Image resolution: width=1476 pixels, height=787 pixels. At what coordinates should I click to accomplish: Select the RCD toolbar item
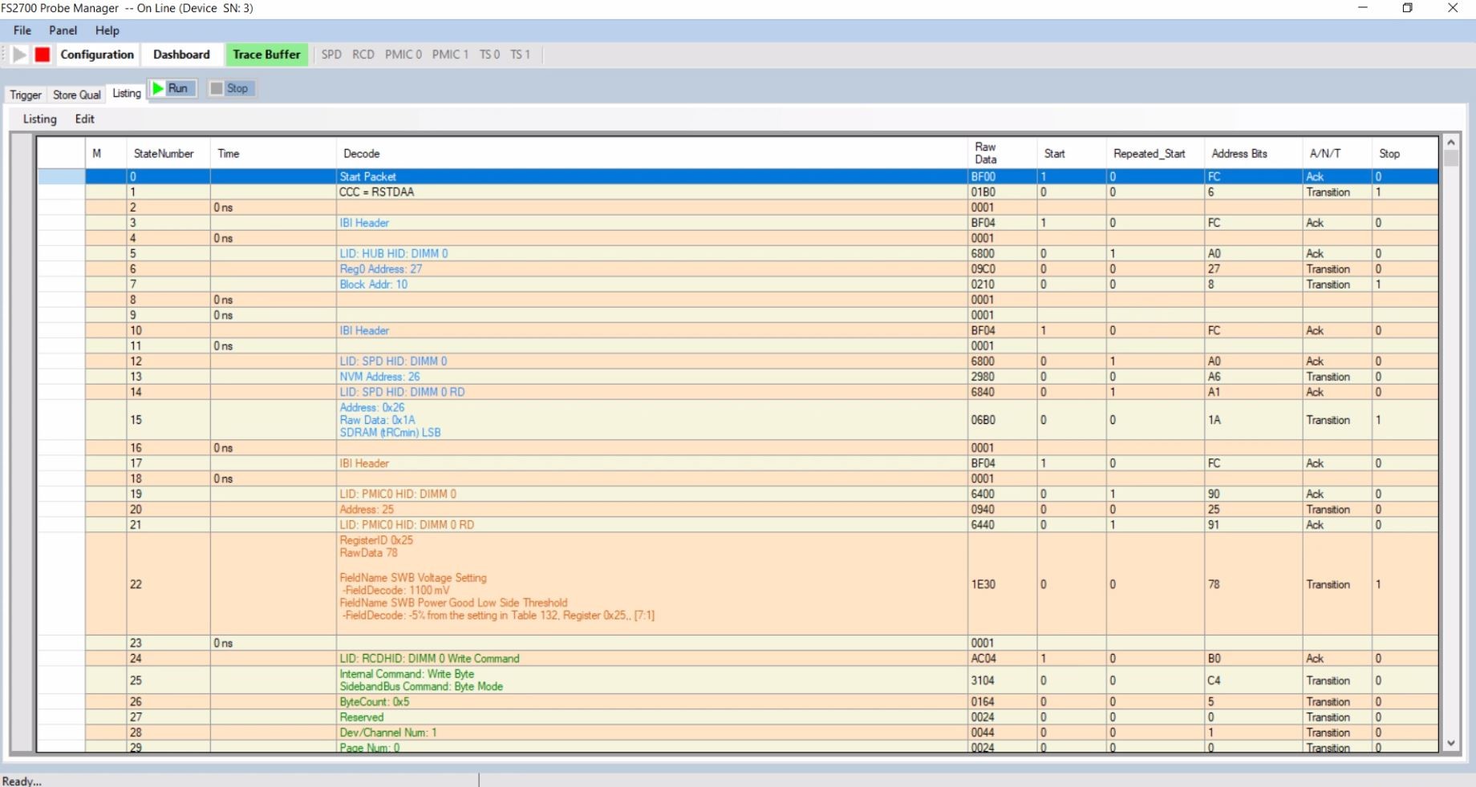coord(363,54)
